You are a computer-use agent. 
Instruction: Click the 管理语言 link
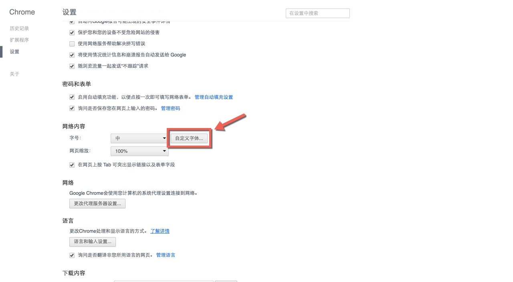[166, 255]
